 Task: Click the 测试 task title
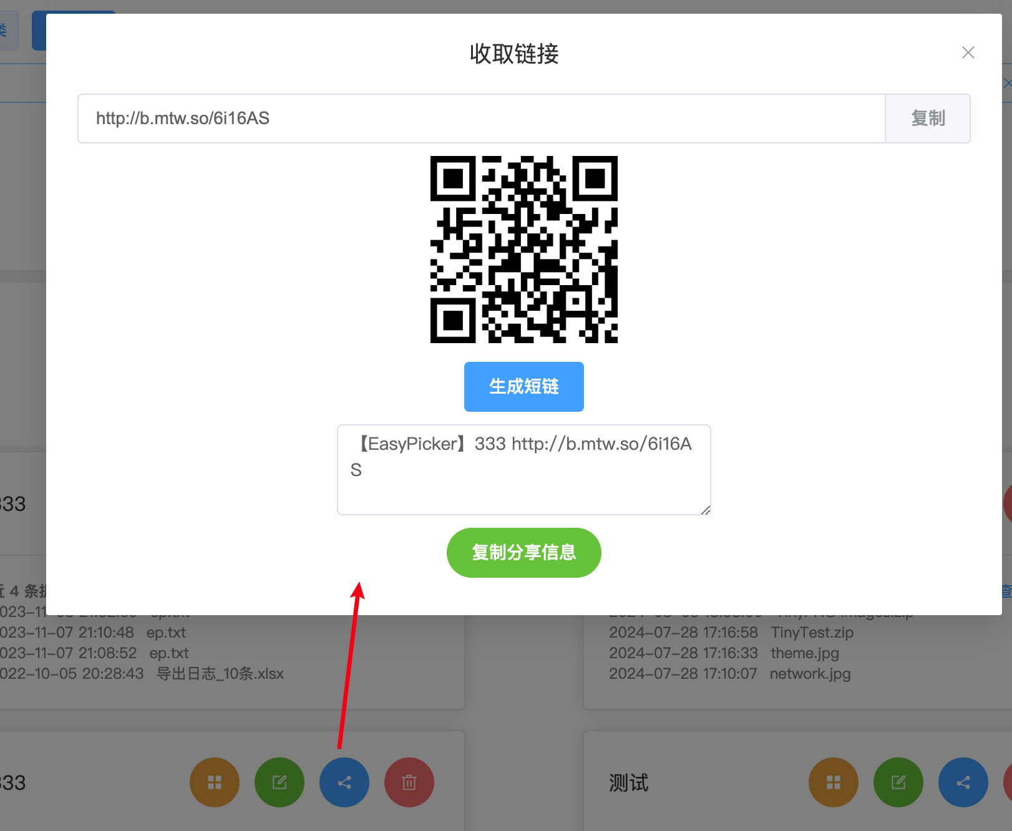coord(629,783)
